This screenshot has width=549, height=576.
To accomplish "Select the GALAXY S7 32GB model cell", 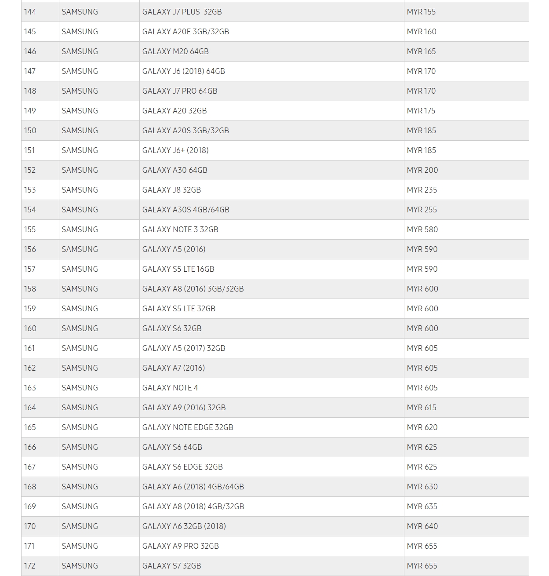I will point(171,566).
